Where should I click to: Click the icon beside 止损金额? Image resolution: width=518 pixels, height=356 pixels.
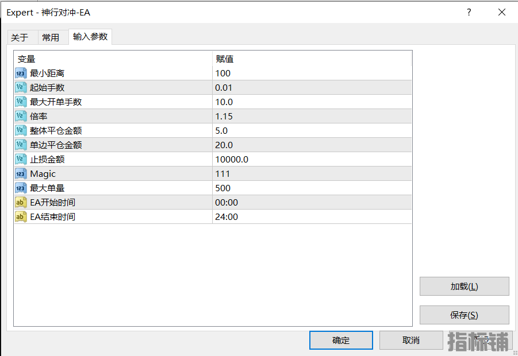[x=21, y=160]
